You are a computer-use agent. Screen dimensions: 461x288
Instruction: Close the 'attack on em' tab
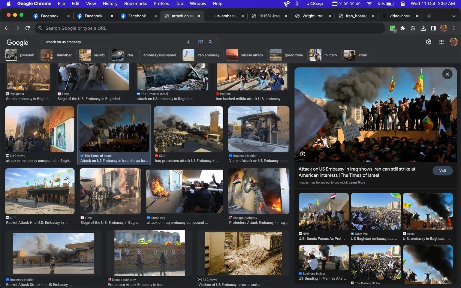pyautogui.click(x=199, y=16)
